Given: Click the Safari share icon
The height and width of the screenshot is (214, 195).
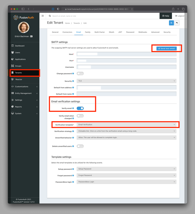Looking at the screenshot, I should click(173, 9).
